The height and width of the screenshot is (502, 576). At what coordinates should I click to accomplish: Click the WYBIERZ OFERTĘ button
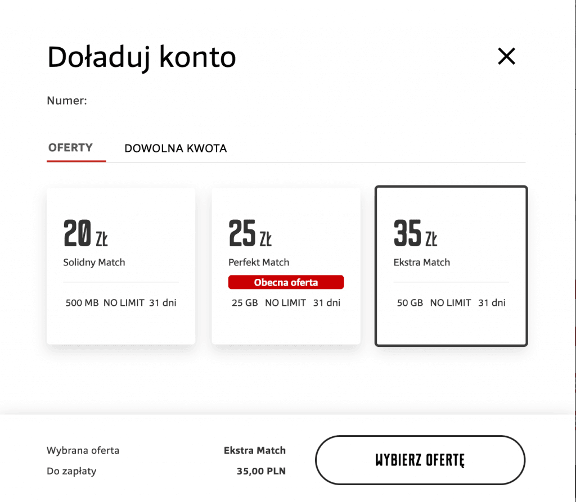420,460
